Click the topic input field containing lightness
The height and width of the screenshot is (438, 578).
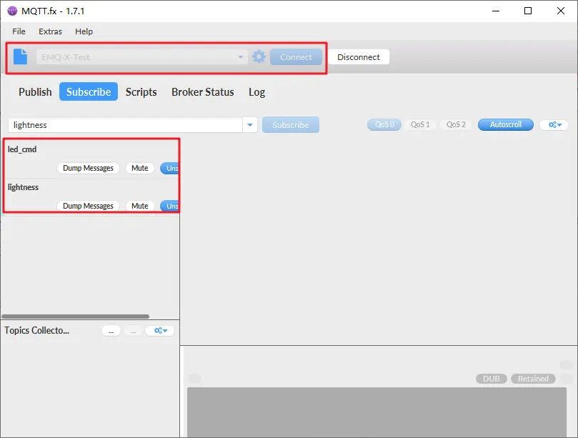pyautogui.click(x=125, y=125)
